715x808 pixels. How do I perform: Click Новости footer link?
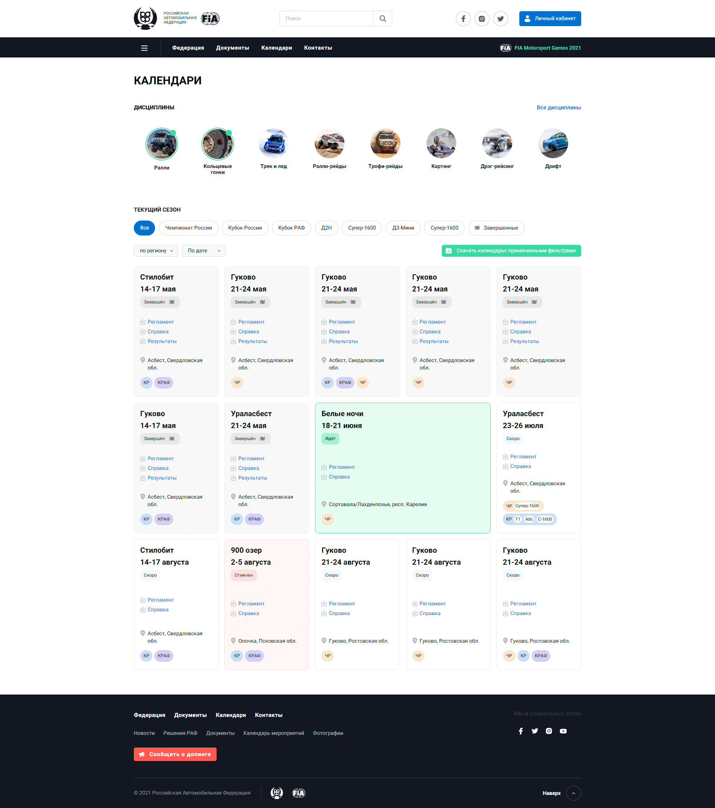click(144, 733)
